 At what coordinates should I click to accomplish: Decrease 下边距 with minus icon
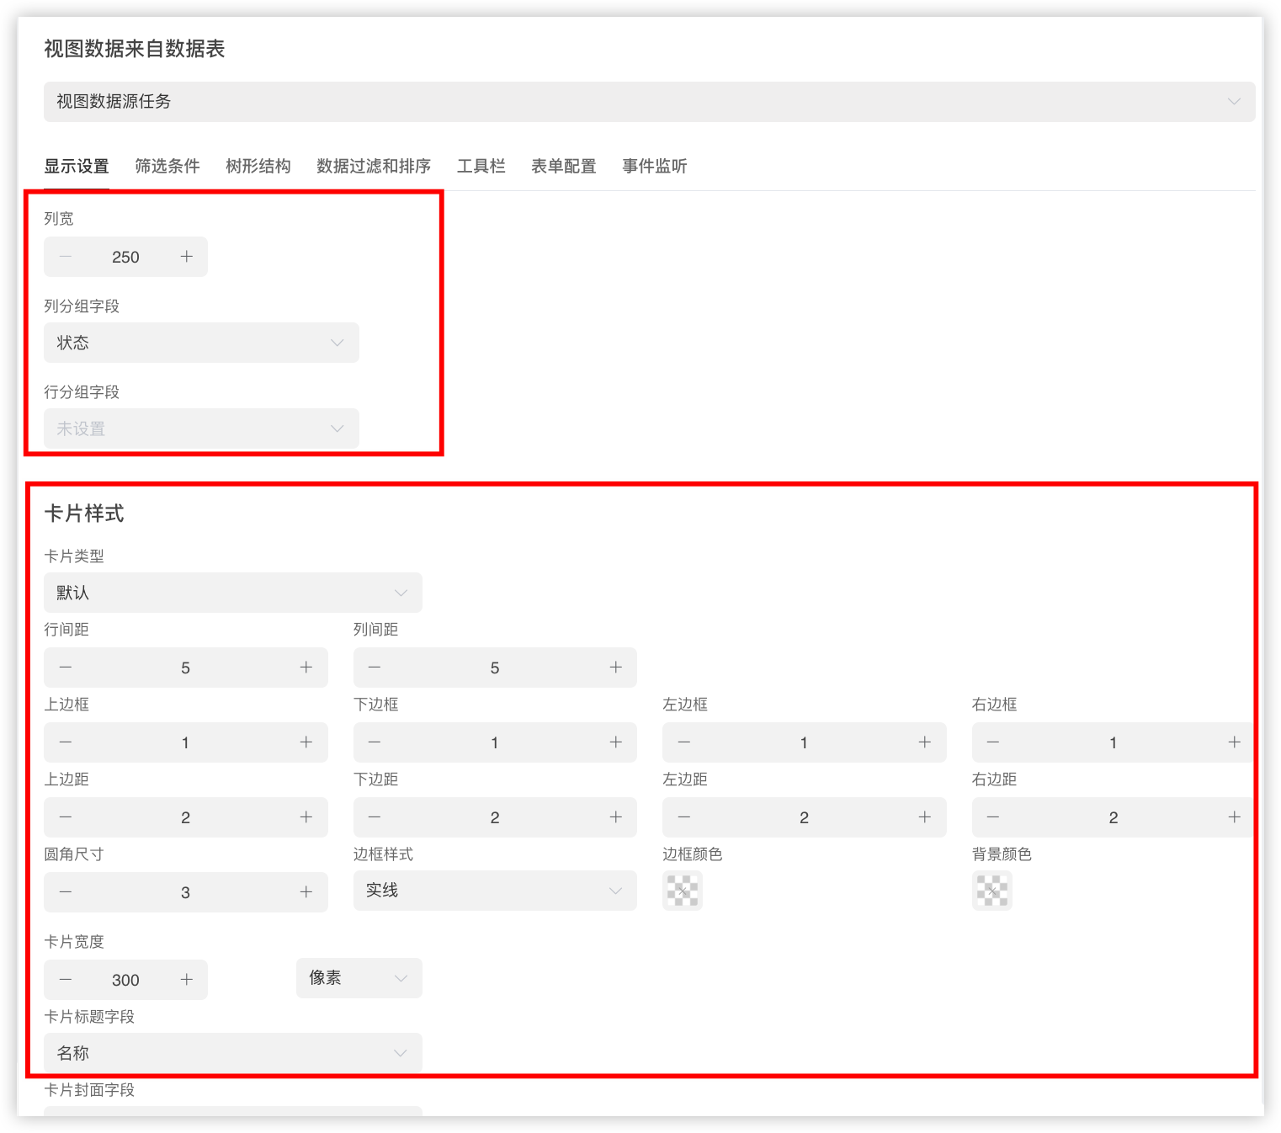click(x=375, y=817)
